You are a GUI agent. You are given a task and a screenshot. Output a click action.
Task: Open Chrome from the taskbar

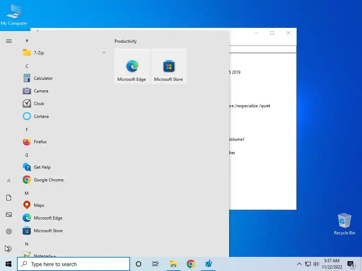(x=191, y=264)
